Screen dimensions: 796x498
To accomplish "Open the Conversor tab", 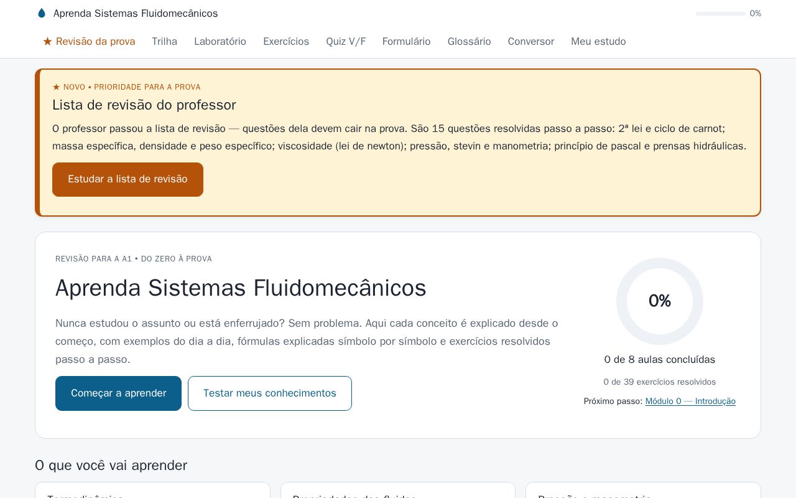I will [x=530, y=42].
